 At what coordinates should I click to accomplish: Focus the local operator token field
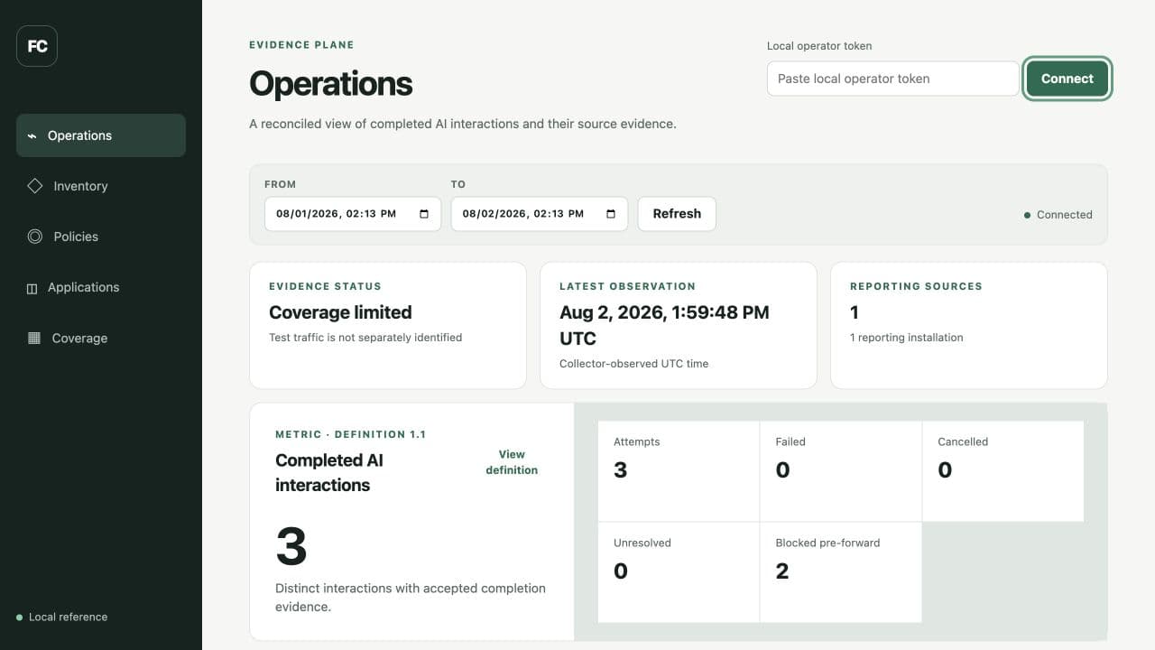tap(892, 79)
